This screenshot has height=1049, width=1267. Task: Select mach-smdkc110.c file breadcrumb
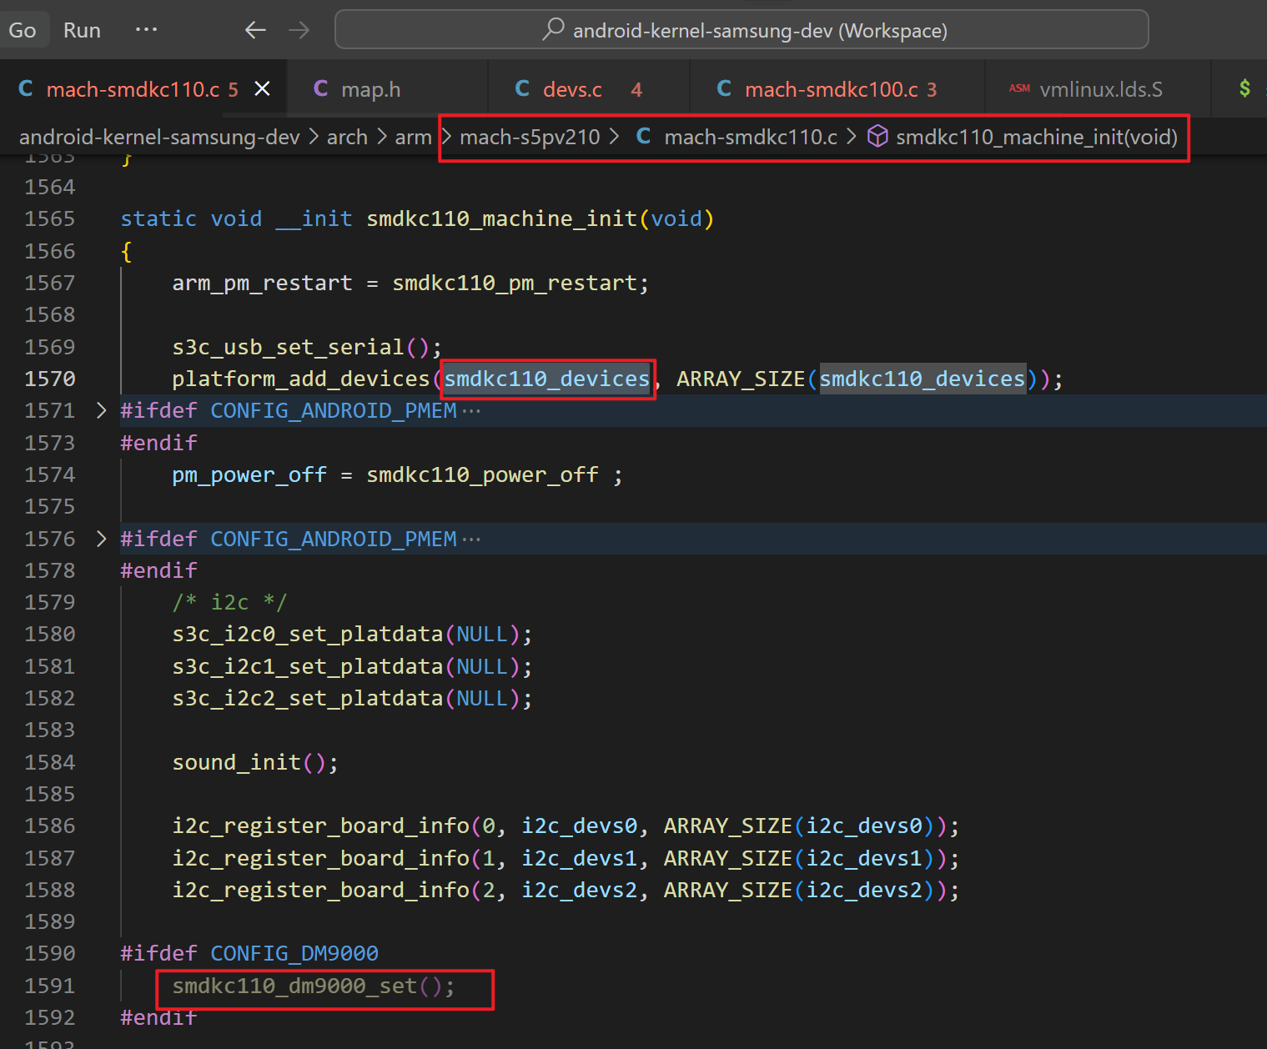[x=751, y=137]
